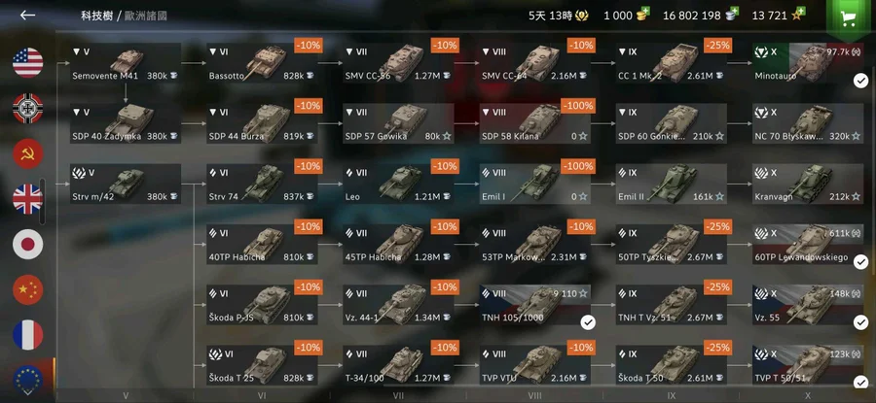The width and height of the screenshot is (876, 403).
Task: Click the back arrow icon
Action: point(27,15)
